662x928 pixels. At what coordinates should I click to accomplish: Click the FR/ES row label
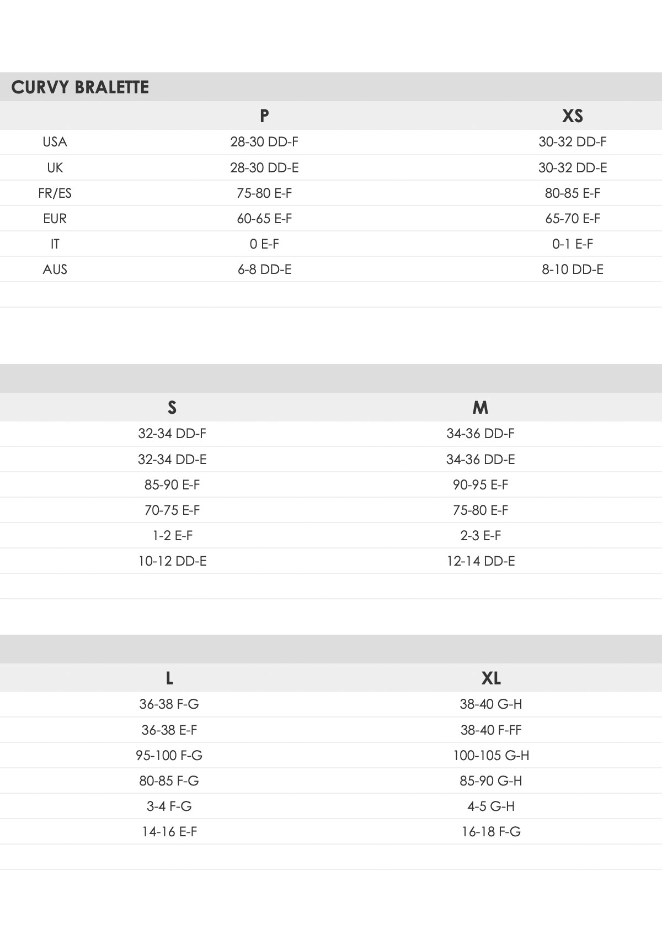click(x=55, y=193)
